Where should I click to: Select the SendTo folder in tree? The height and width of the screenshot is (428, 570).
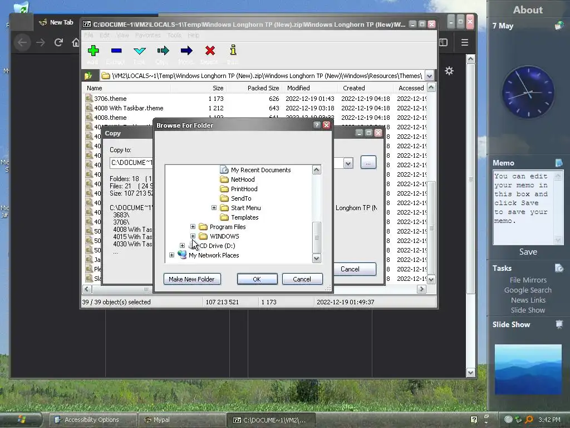[241, 198]
